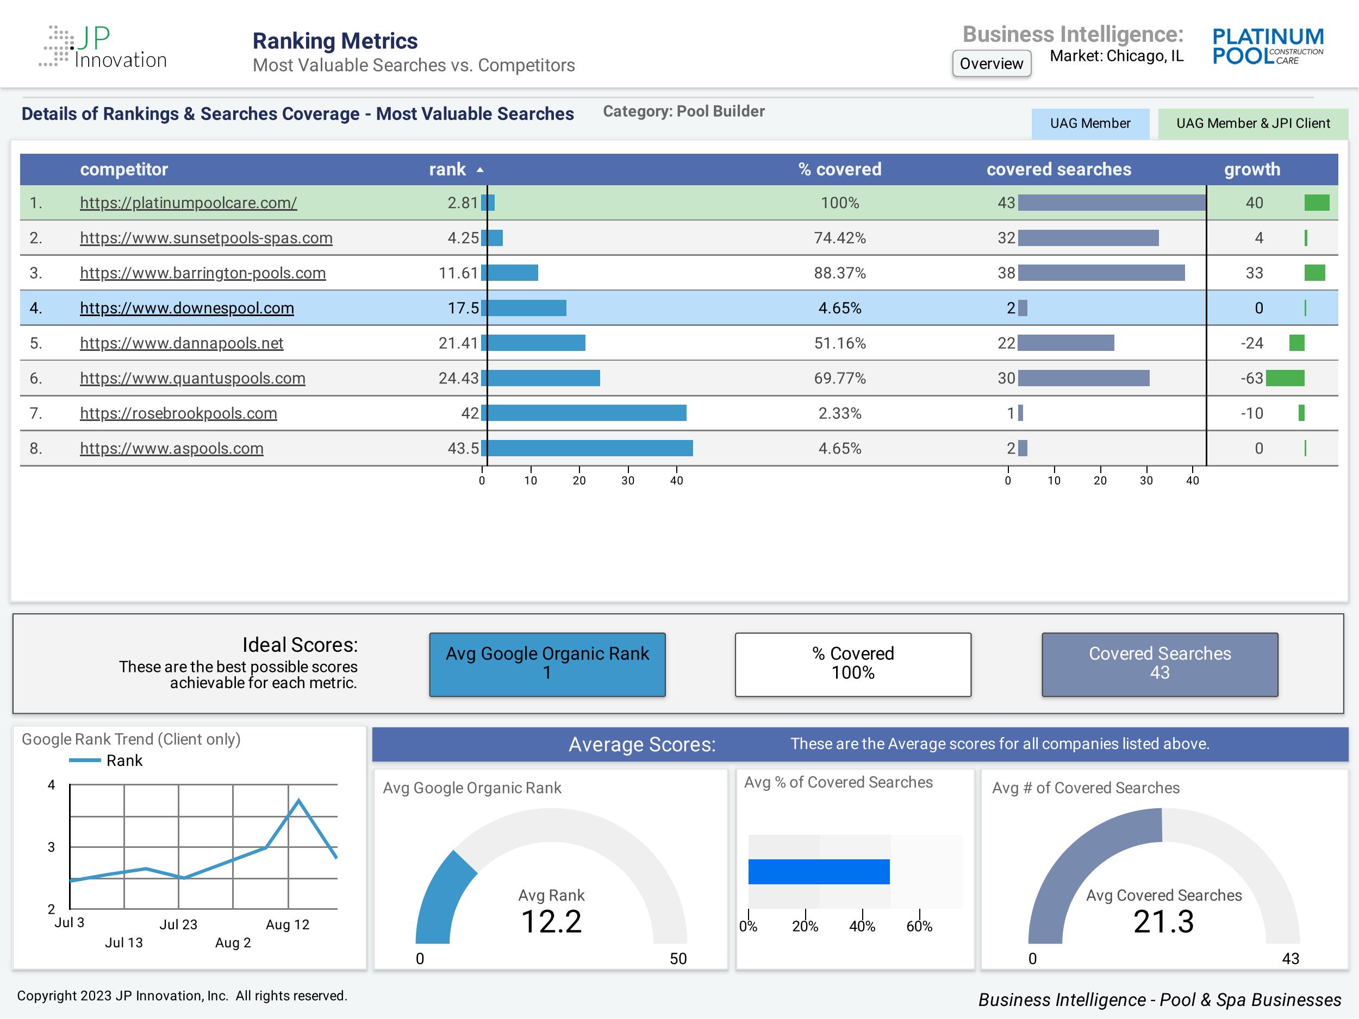Click the UAG Member legend box
The image size is (1359, 1019).
coord(1090,123)
